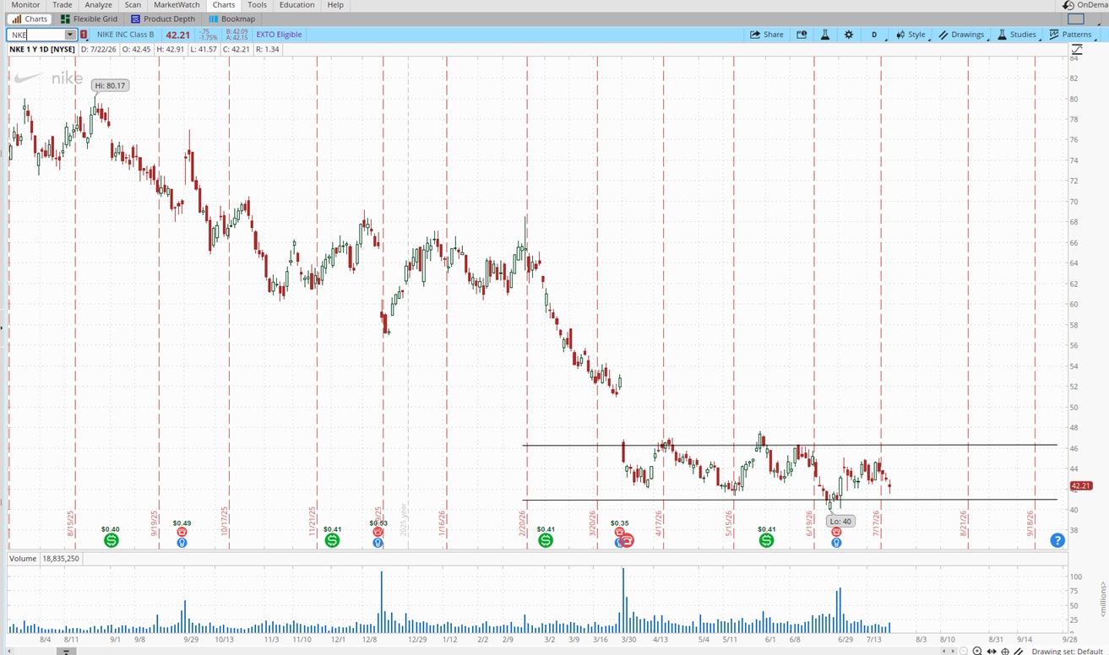Click the red link number 1 icon
Viewport: 1109px width, 655px height.
click(84, 35)
